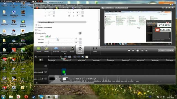
Task: Click the Subscribe callout in preview
Action: click(x=163, y=30)
